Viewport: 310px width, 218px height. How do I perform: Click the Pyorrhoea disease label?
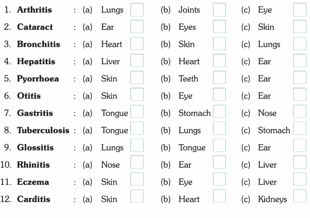38,78
